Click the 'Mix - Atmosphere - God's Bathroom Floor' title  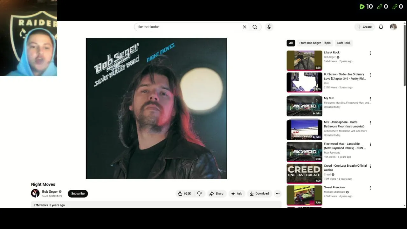[344, 124]
